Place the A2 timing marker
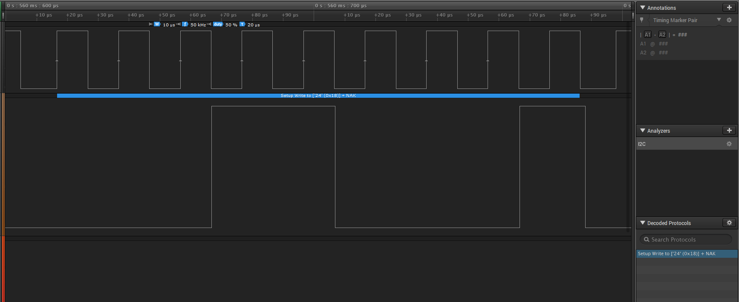The width and height of the screenshot is (739, 302). (662, 35)
